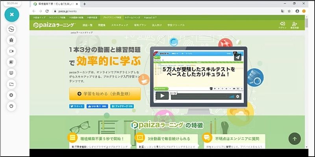Click browser forward arrow
The width and height of the screenshot is (315, 157).
[x=41, y=11]
